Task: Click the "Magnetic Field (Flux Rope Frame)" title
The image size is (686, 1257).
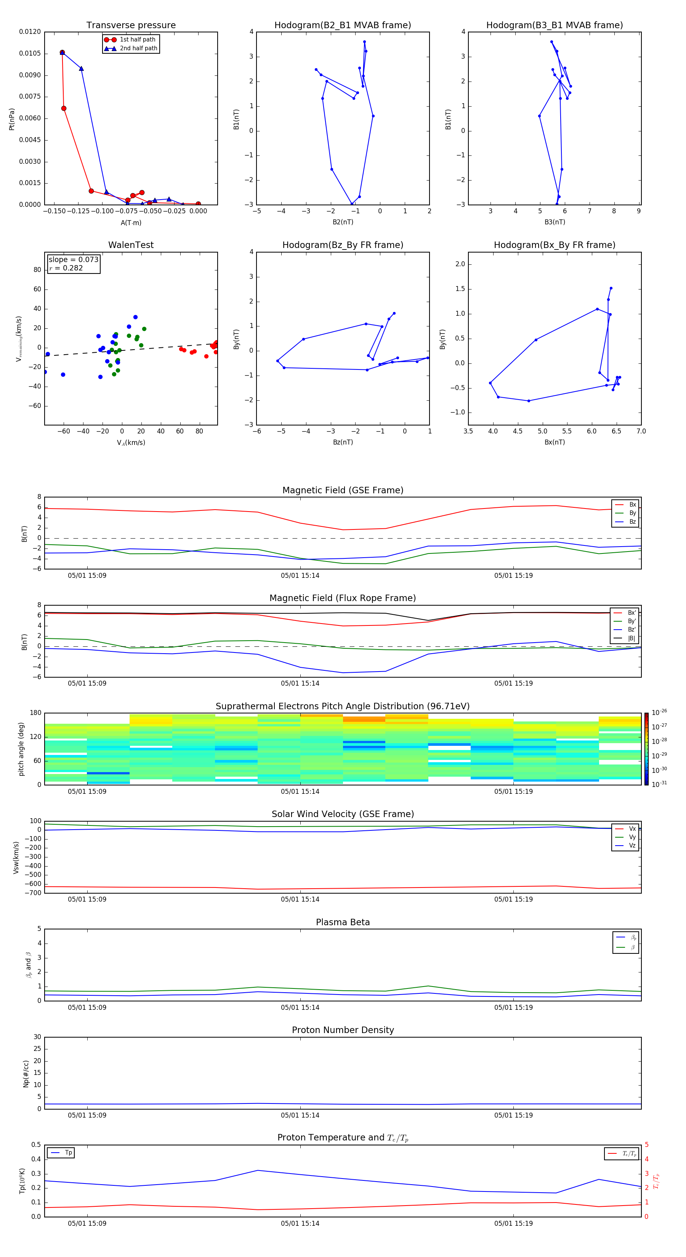Action: click(343, 598)
